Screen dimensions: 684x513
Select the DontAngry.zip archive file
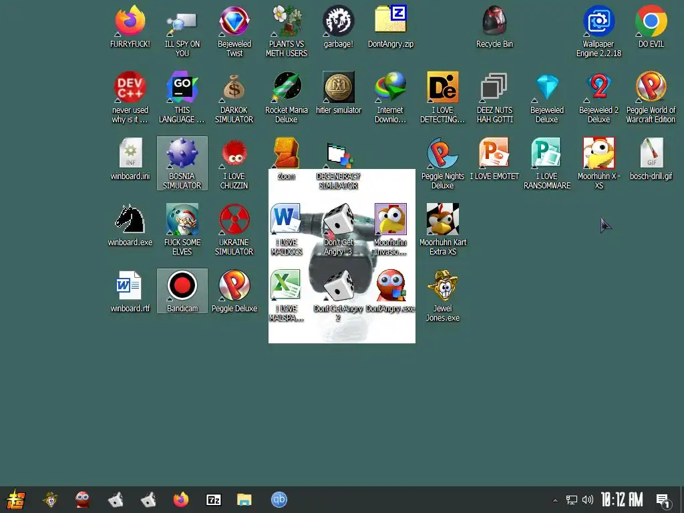(391, 26)
